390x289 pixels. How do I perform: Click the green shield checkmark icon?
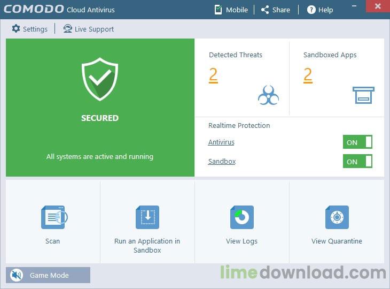(100, 79)
